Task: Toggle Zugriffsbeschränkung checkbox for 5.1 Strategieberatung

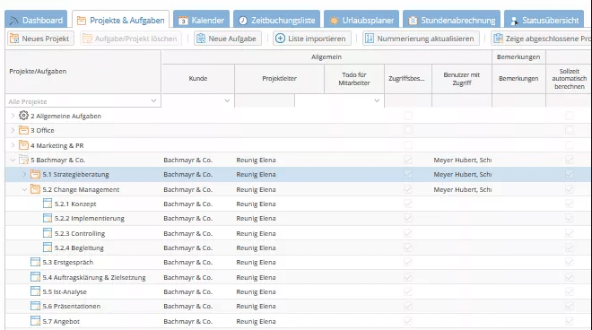Action: 408,174
